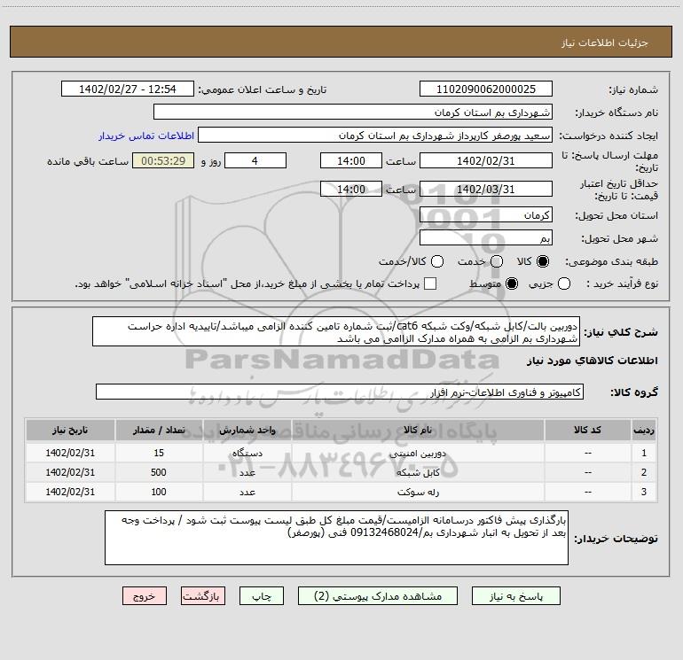This screenshot has height=660, width=683.
Task: Click the price validity hour field 14:00
Action: pyautogui.click(x=351, y=189)
